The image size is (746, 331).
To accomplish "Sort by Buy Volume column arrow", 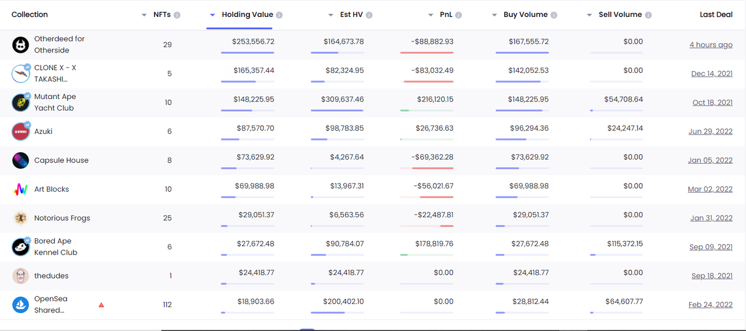I will [x=494, y=15].
